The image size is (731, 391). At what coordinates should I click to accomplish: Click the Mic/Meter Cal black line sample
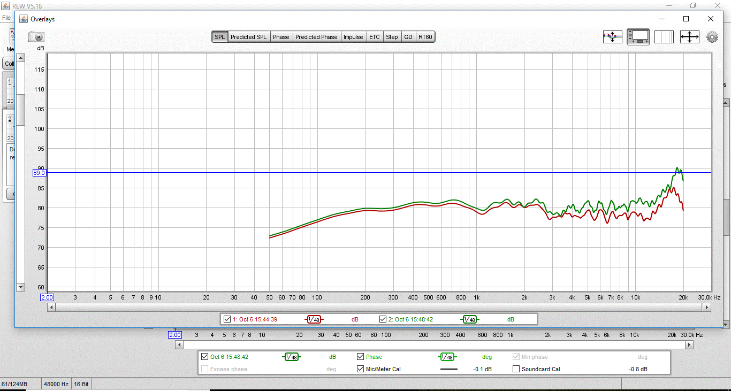(x=448, y=369)
